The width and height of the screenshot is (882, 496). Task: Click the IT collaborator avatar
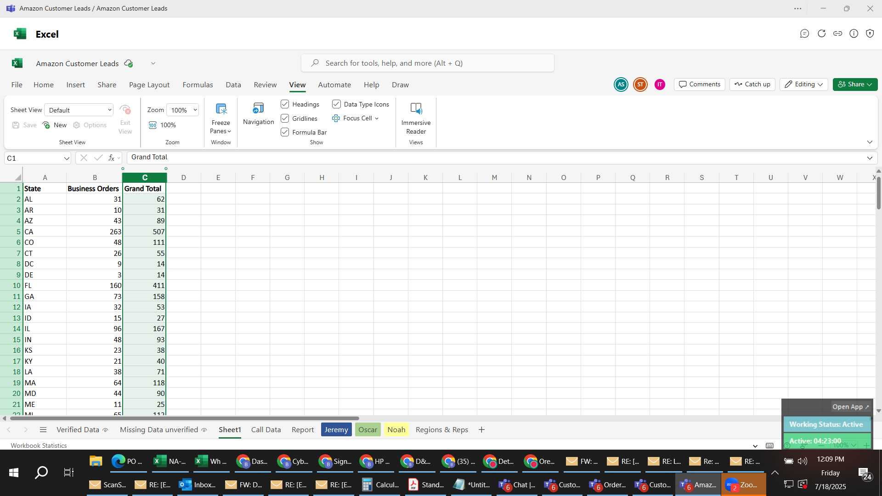pos(660,85)
